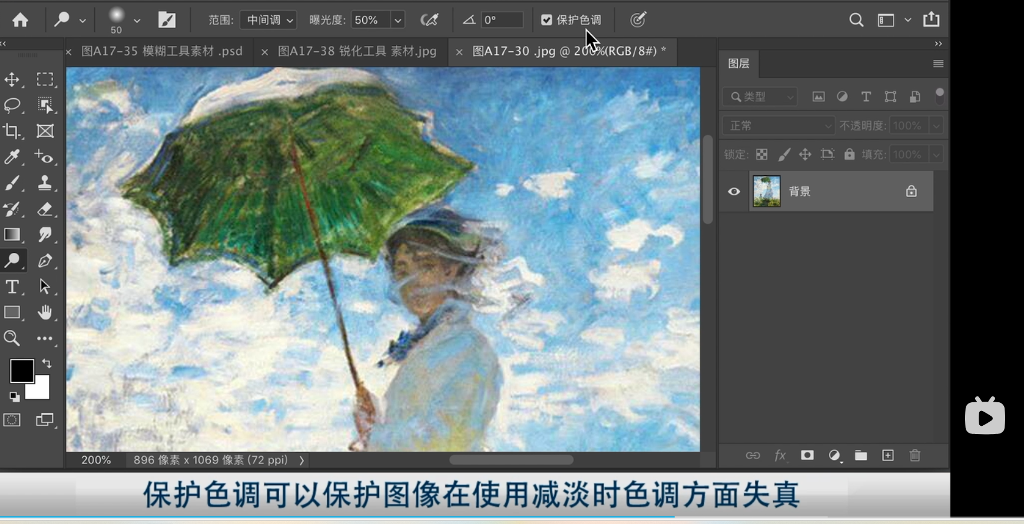The height and width of the screenshot is (524, 1024).
Task: Select the Frame tool
Action: (45, 131)
